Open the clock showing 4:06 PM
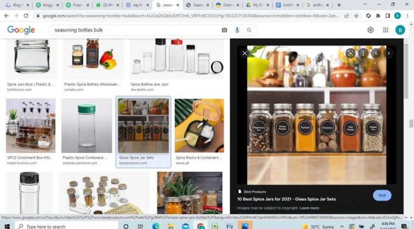Viewport: 414px width, 229px height. (388, 224)
